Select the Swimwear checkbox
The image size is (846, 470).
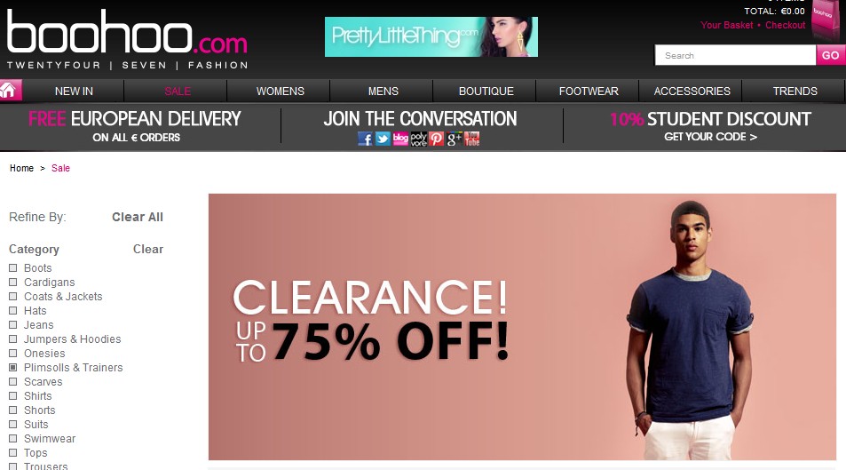(13, 439)
